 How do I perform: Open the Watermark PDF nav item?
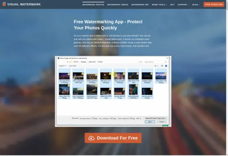140,4
